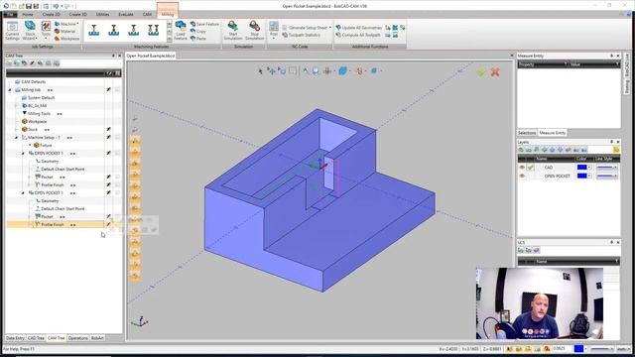Click the Material button in Job Settings

64,31
